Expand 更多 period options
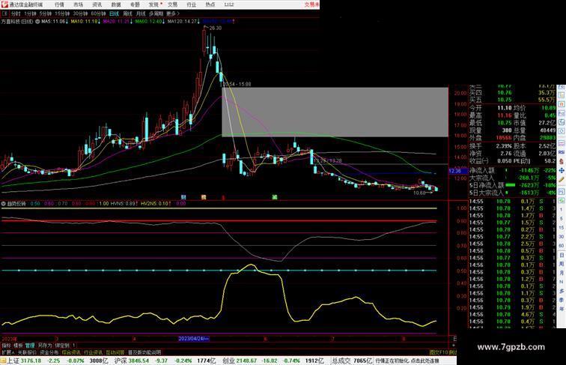Screen dimensions: 566x365 point(173,13)
